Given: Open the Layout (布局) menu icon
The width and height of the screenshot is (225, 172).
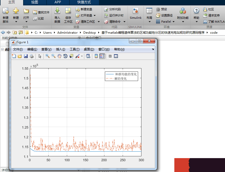Looking at the screenshot, I should tap(149, 11).
